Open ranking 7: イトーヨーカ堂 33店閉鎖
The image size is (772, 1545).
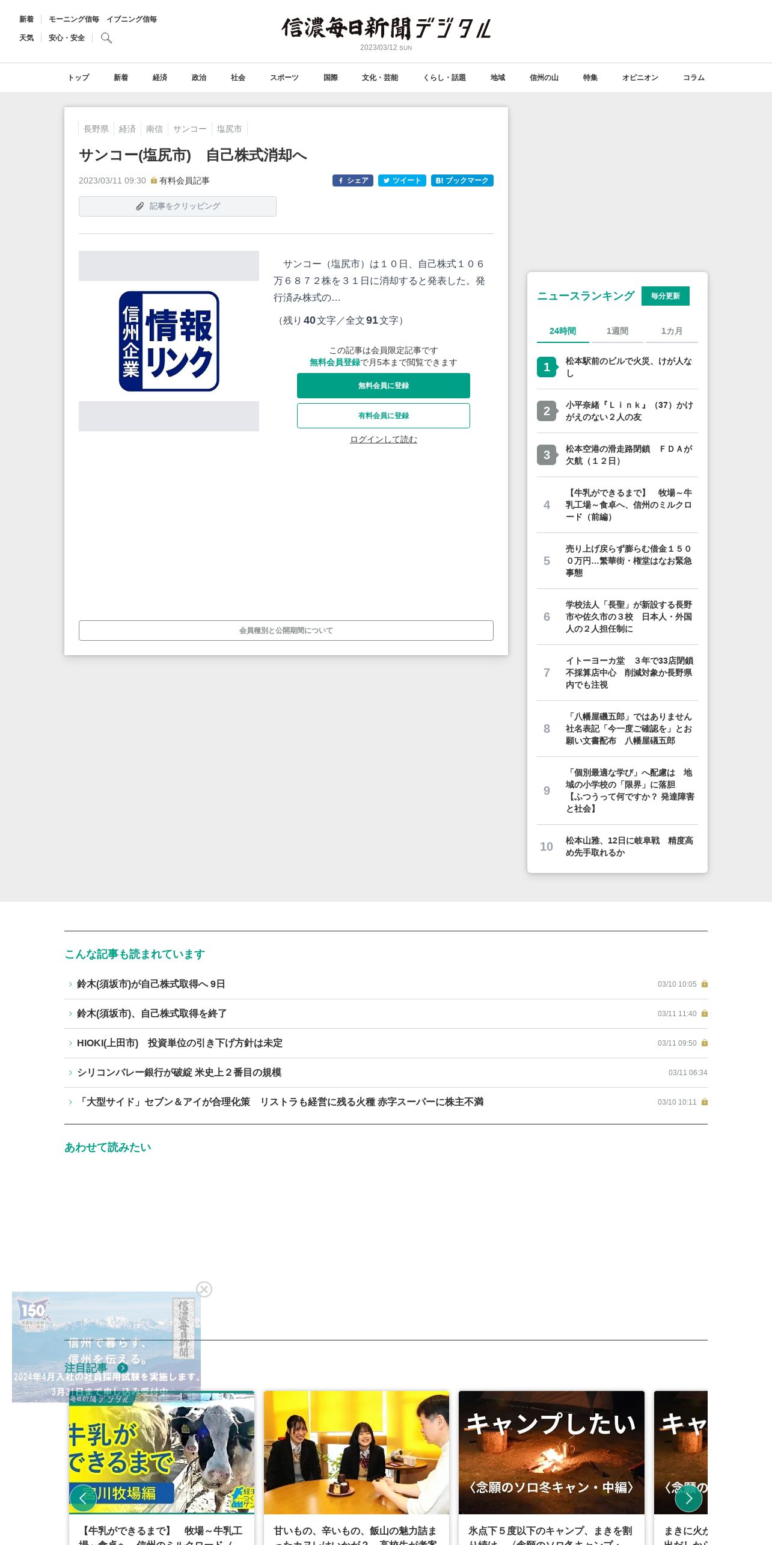(x=617, y=673)
